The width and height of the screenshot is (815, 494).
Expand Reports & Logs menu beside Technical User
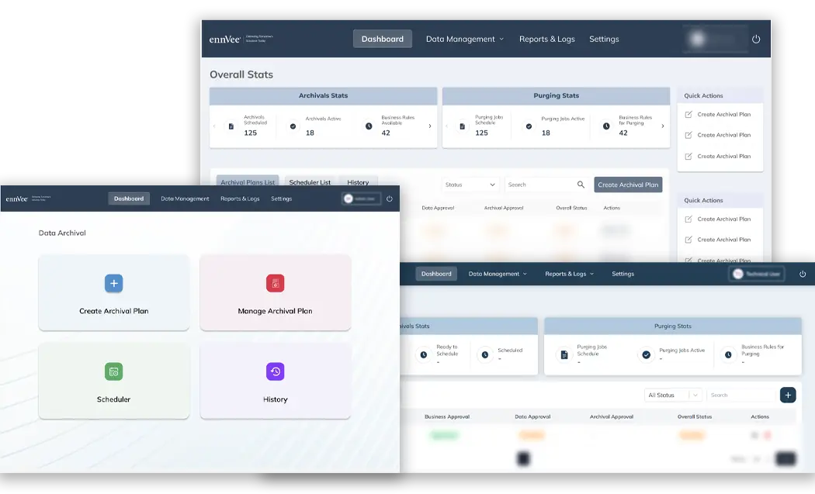[x=569, y=274]
